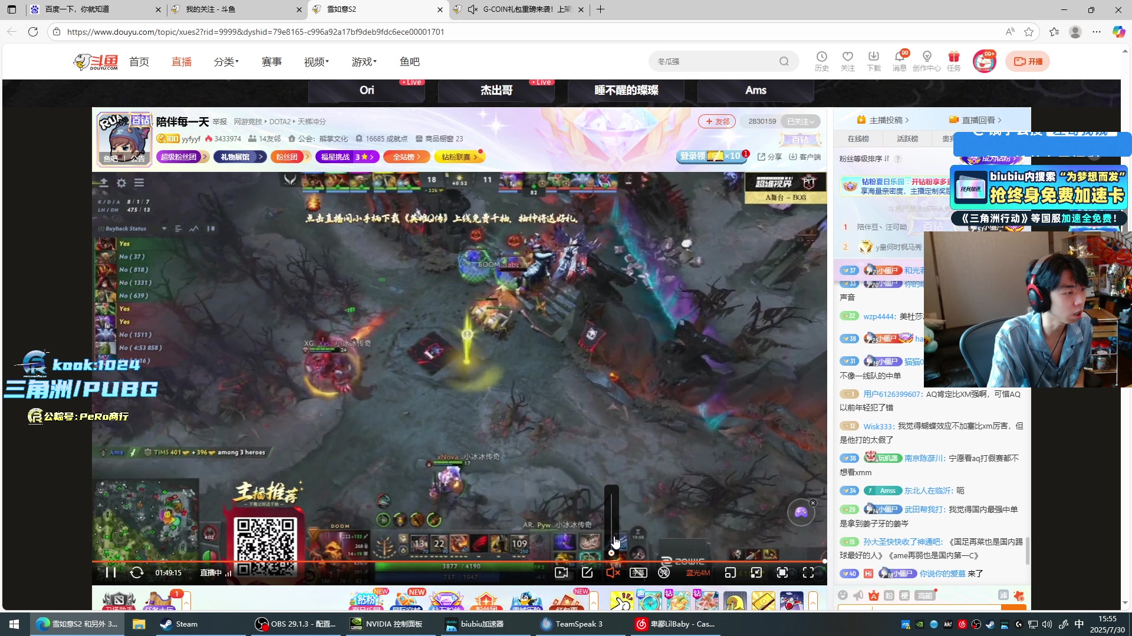
Task: Open the danmaku color A bag icon
Action: coord(874,595)
